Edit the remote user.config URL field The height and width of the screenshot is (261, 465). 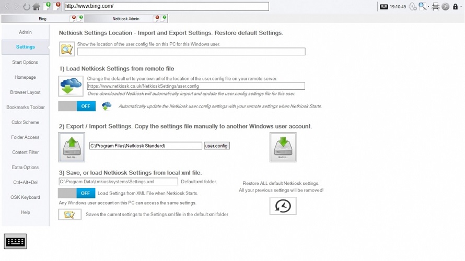pos(196,86)
